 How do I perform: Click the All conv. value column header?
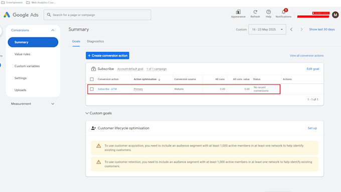(241, 79)
